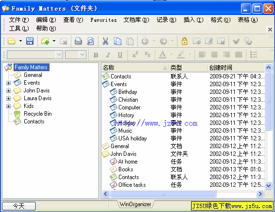Click the delete document toolbar icon
Image resolution: width=275 pixels, height=212 pixels.
click(x=63, y=41)
